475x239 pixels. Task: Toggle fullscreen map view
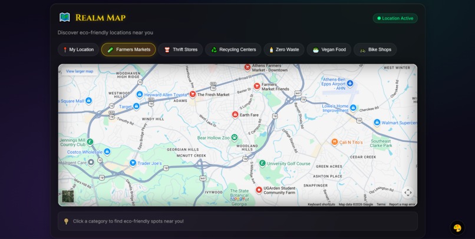tap(408, 192)
